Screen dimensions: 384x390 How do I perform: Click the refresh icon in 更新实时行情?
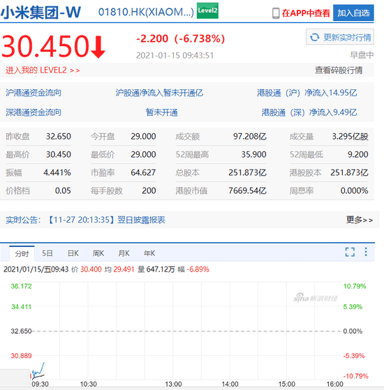click(x=315, y=37)
